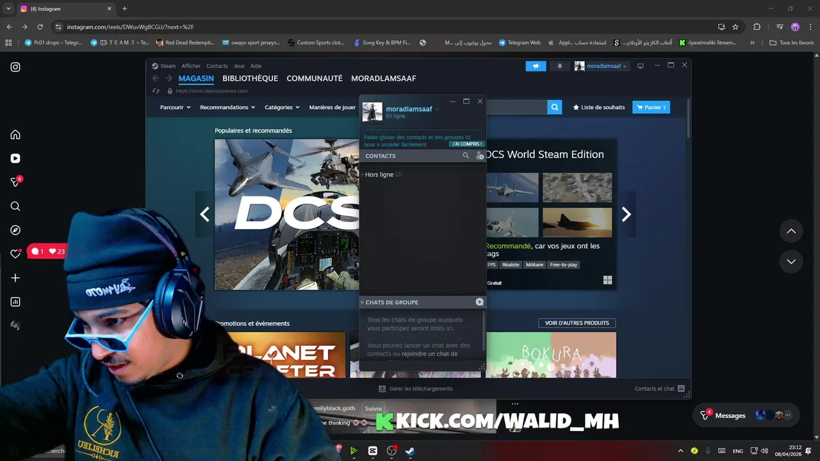Click Suivre to follow reel author

[x=373, y=408]
